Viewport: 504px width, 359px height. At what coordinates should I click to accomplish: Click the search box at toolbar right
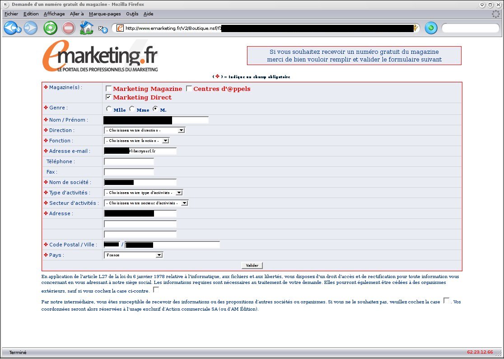(x=470, y=28)
